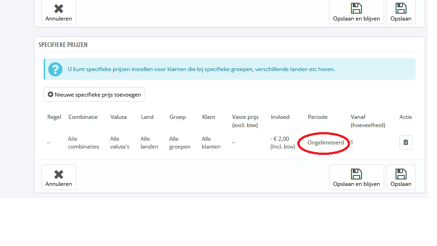Click the Specifieke prijzen panel heading

coord(63,45)
